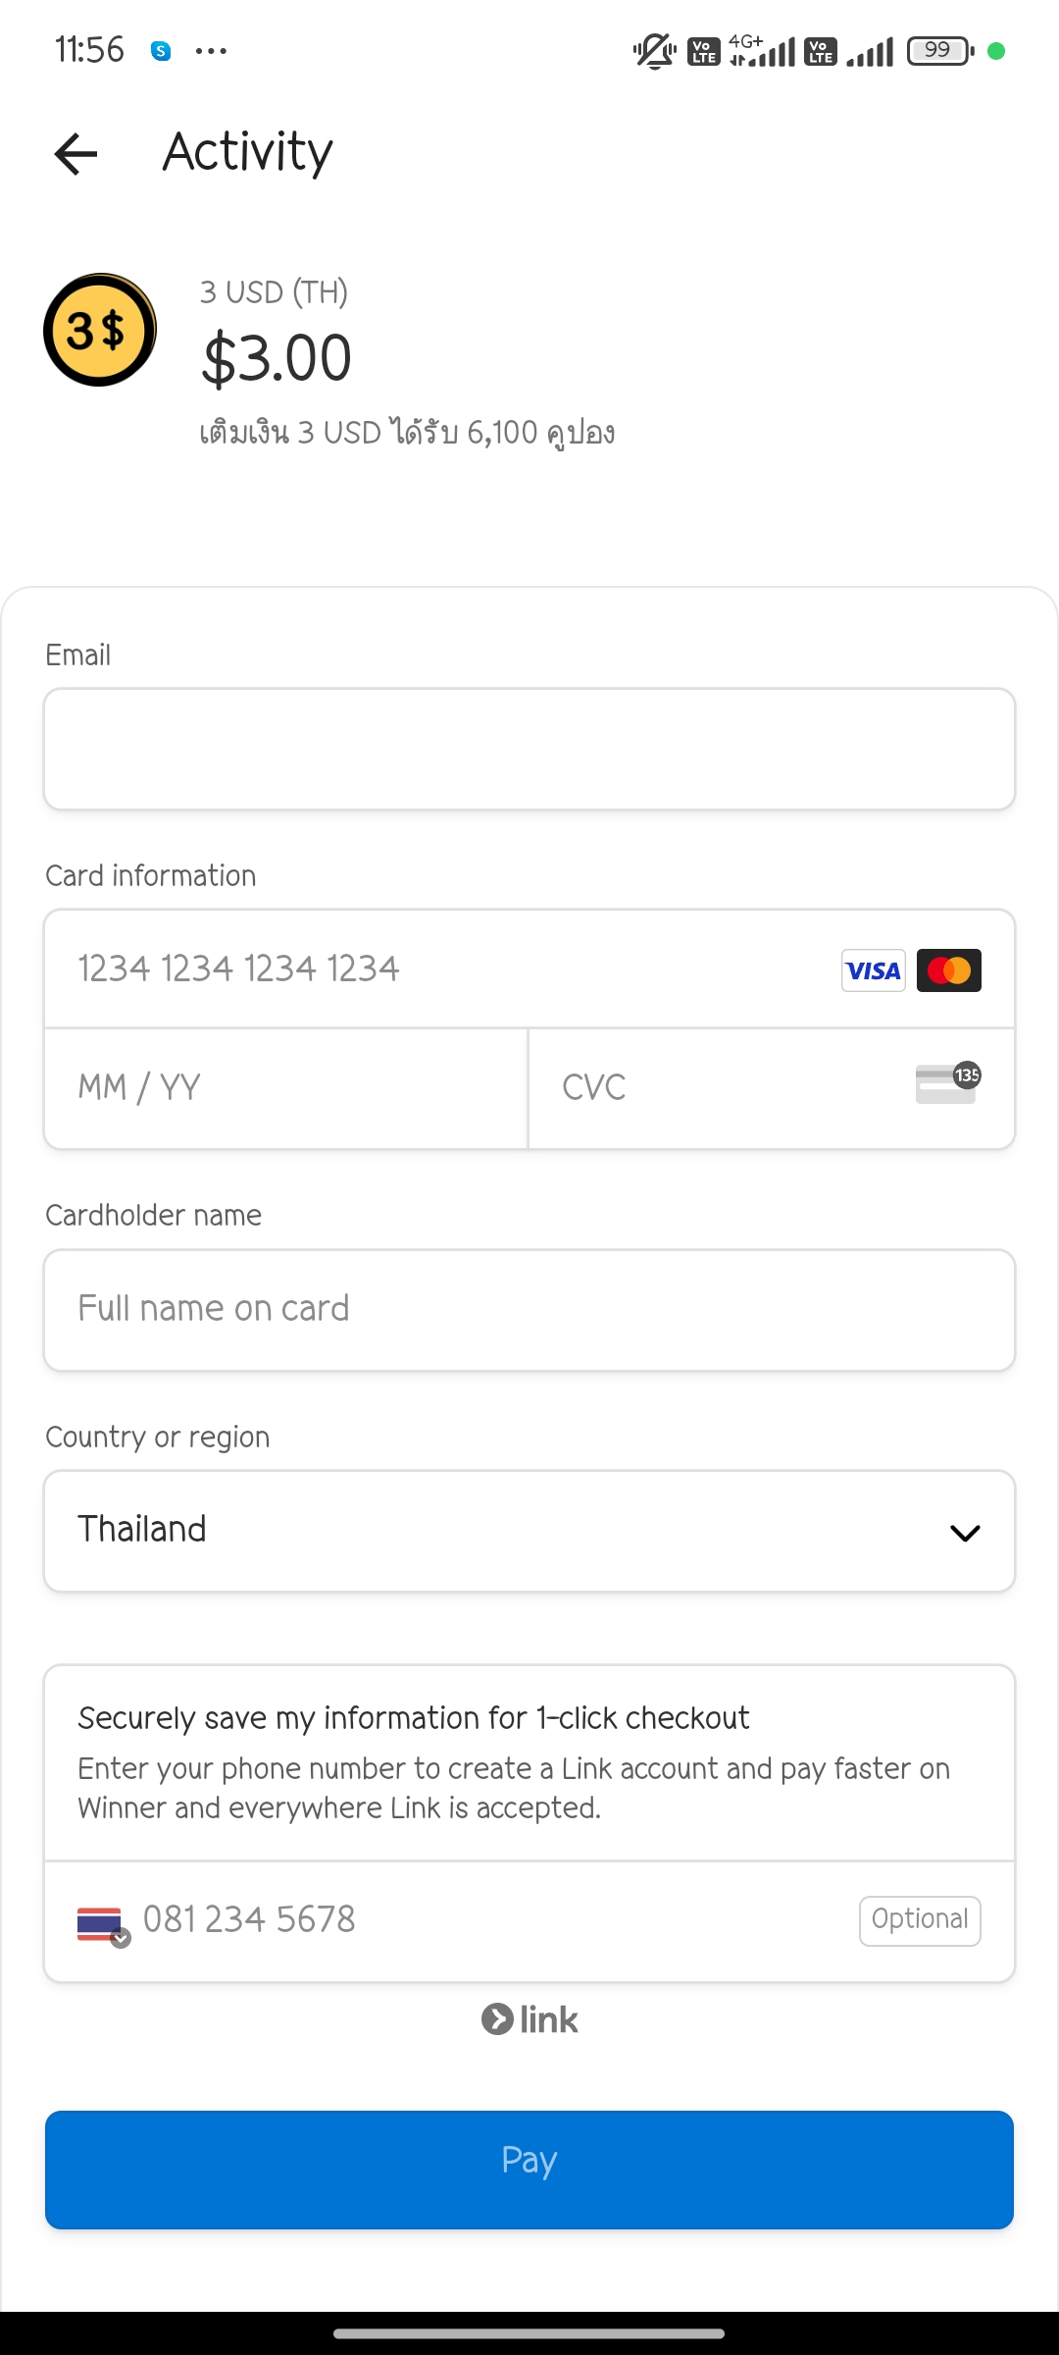
Task: Expand country list with chevron arrow
Action: (965, 1533)
